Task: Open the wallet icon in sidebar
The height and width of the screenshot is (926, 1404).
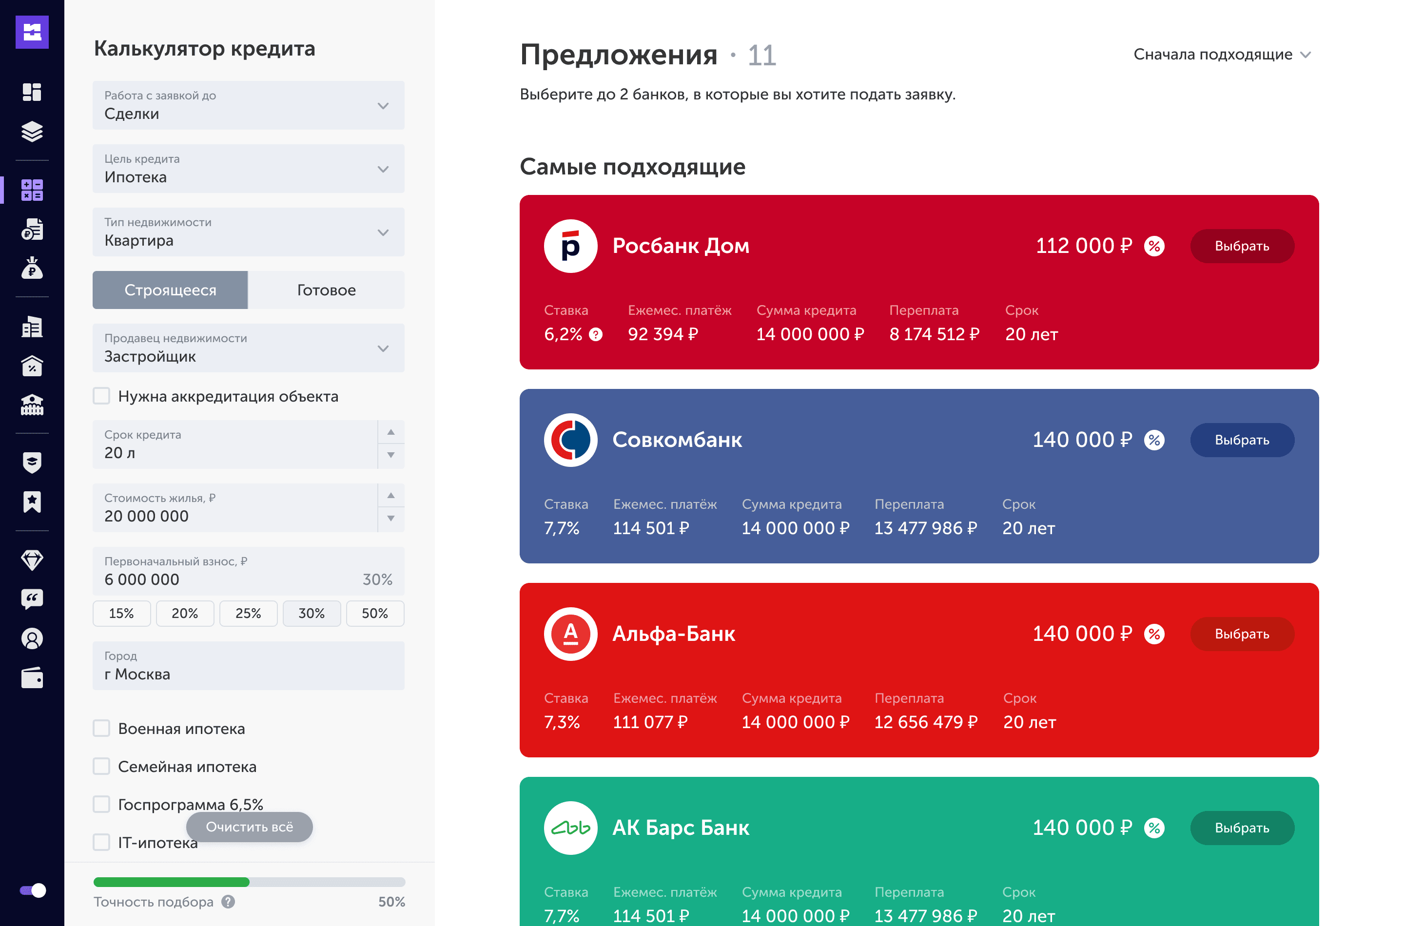Action: [x=32, y=678]
